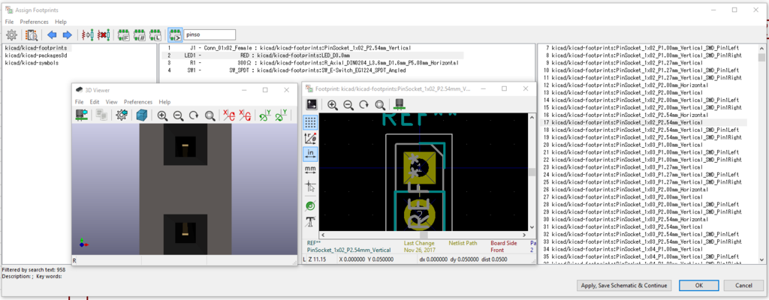The width and height of the screenshot is (769, 300).
Task: Select SW1 SW_SPDT component row
Action: 312,70
